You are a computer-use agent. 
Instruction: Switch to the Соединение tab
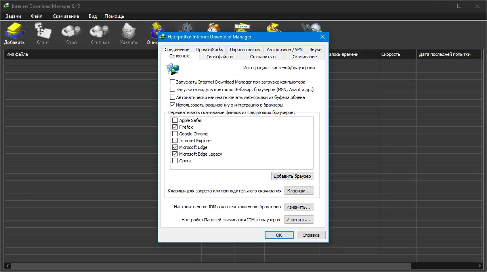point(177,49)
